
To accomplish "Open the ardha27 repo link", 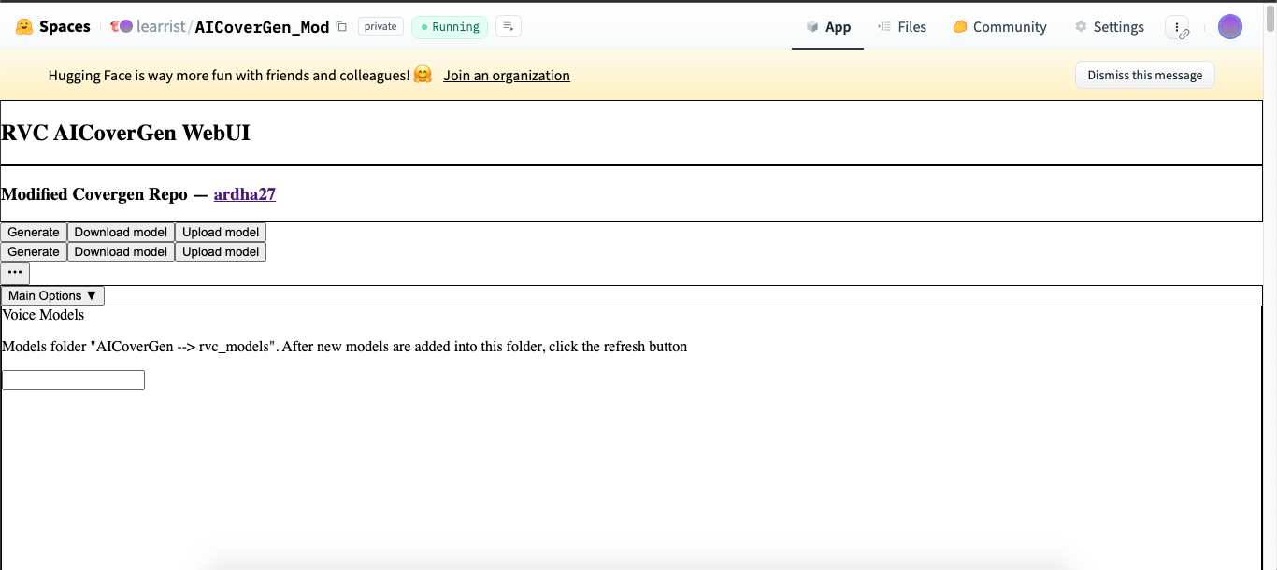I will point(245,194).
